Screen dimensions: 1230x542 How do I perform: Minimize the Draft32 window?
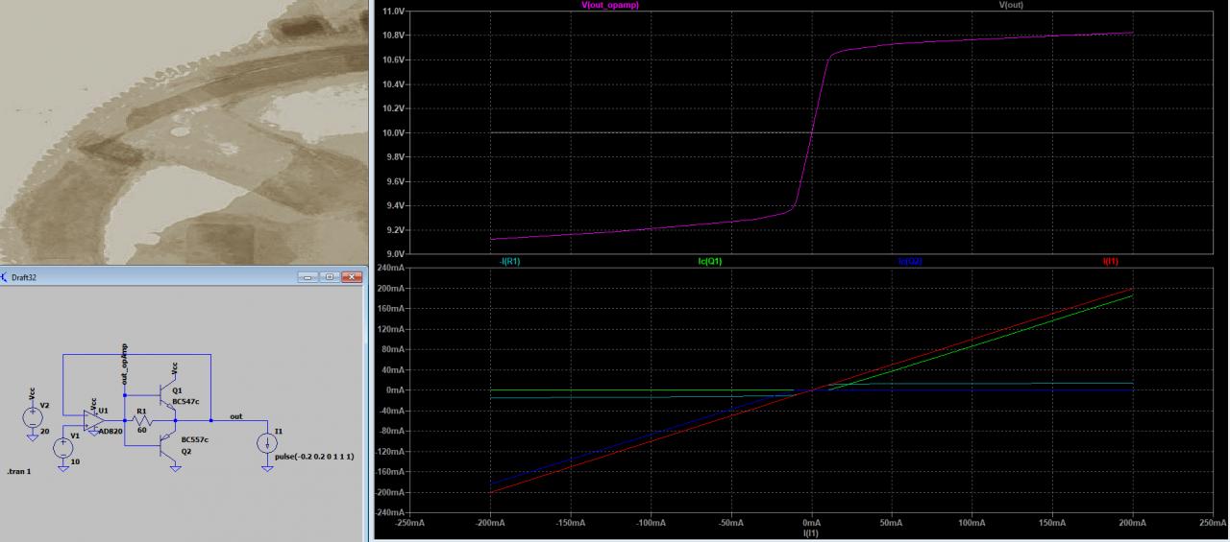(309, 277)
